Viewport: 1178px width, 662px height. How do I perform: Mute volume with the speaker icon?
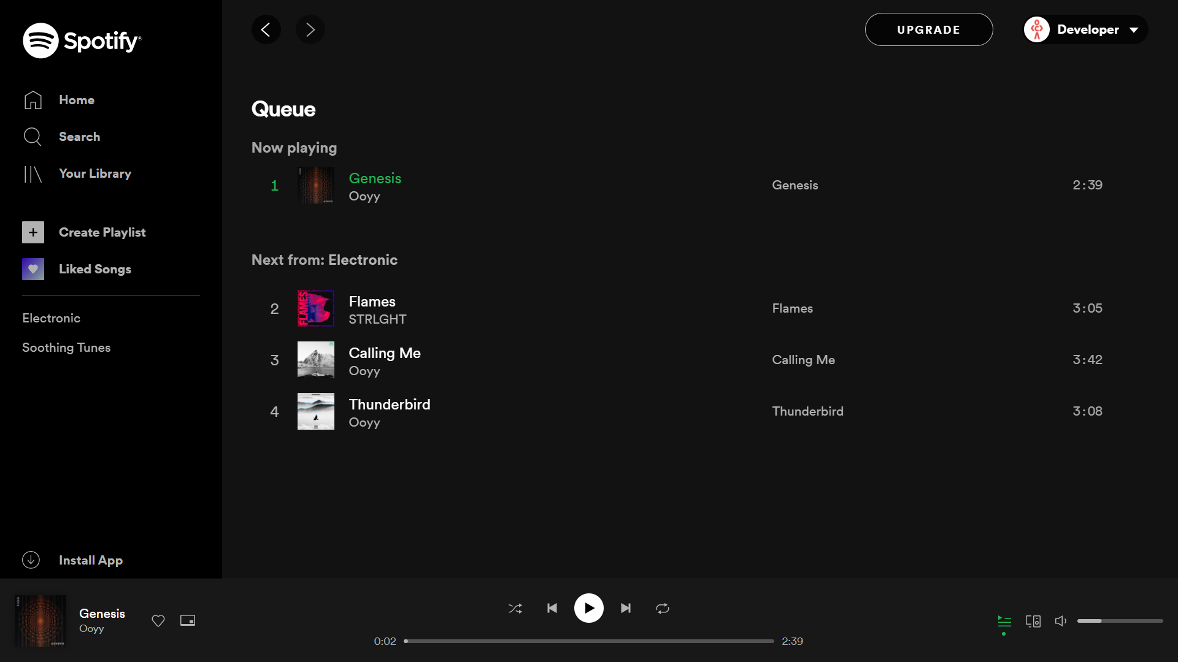(1061, 621)
